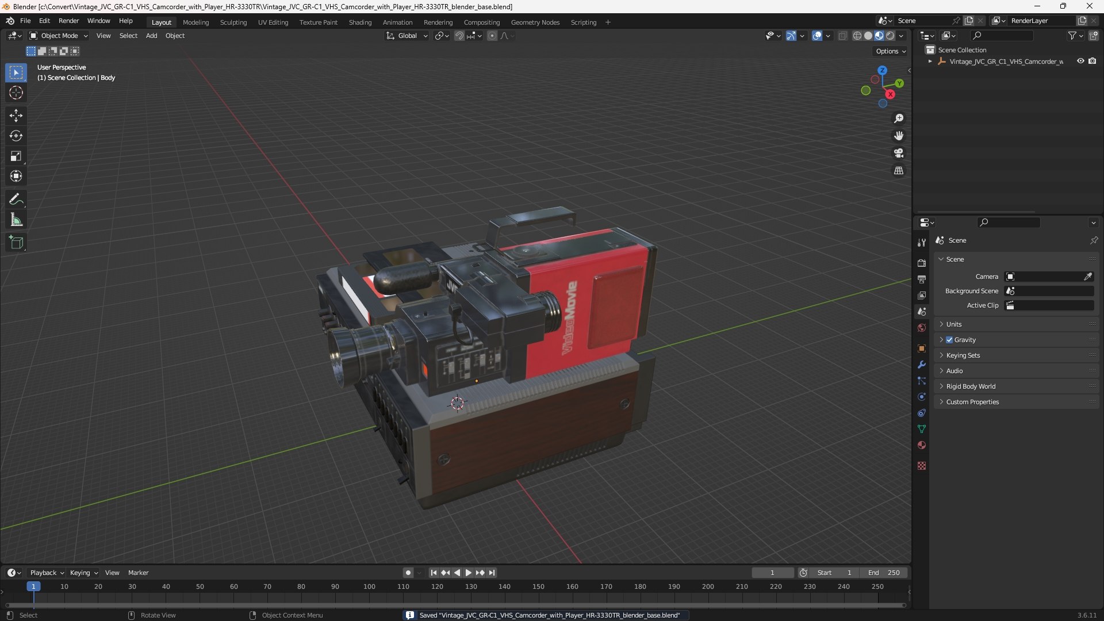1104x621 pixels.
Task: Switch to the Shading workspace tab
Action: [360, 22]
